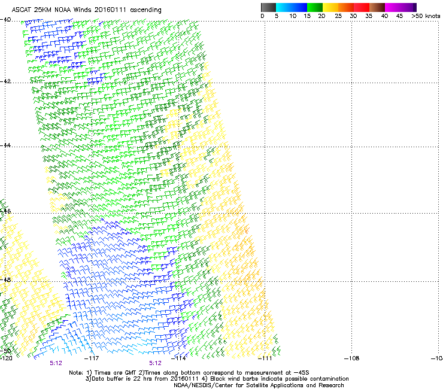The height and width of the screenshot is (389, 443).
Task: Click the '-50' latitude axis label
Action: pyautogui.click(x=5, y=351)
